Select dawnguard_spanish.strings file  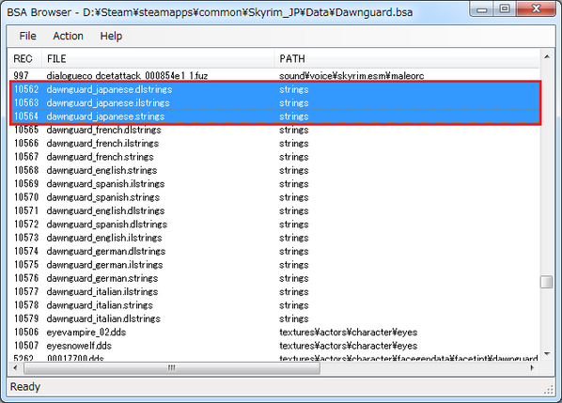[x=103, y=197]
